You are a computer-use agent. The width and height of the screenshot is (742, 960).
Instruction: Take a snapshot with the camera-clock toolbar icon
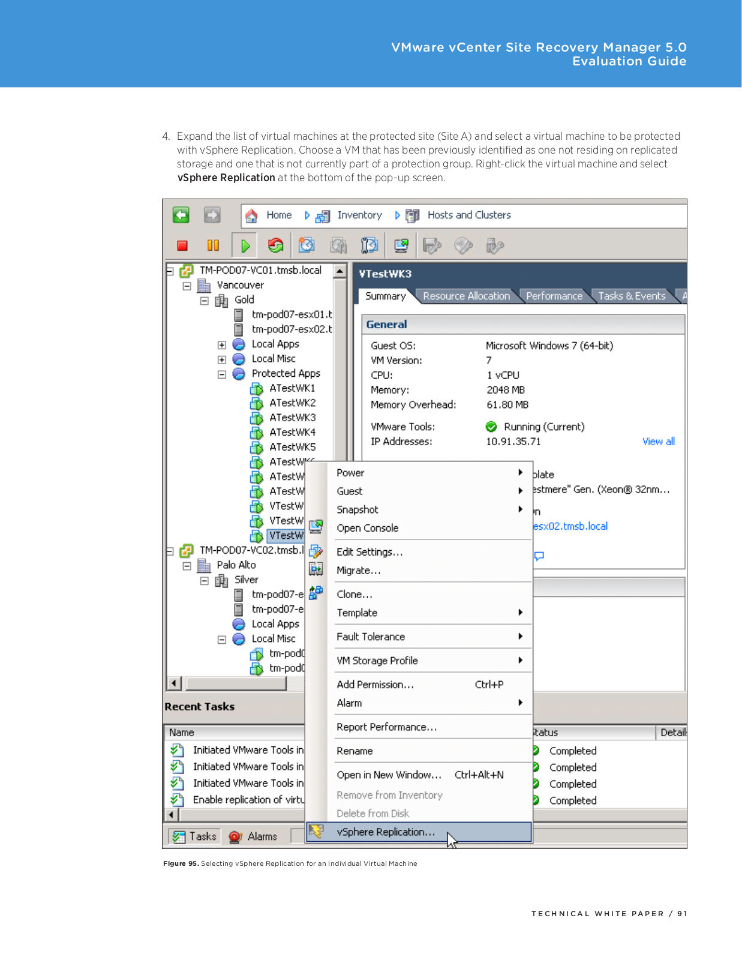click(307, 245)
